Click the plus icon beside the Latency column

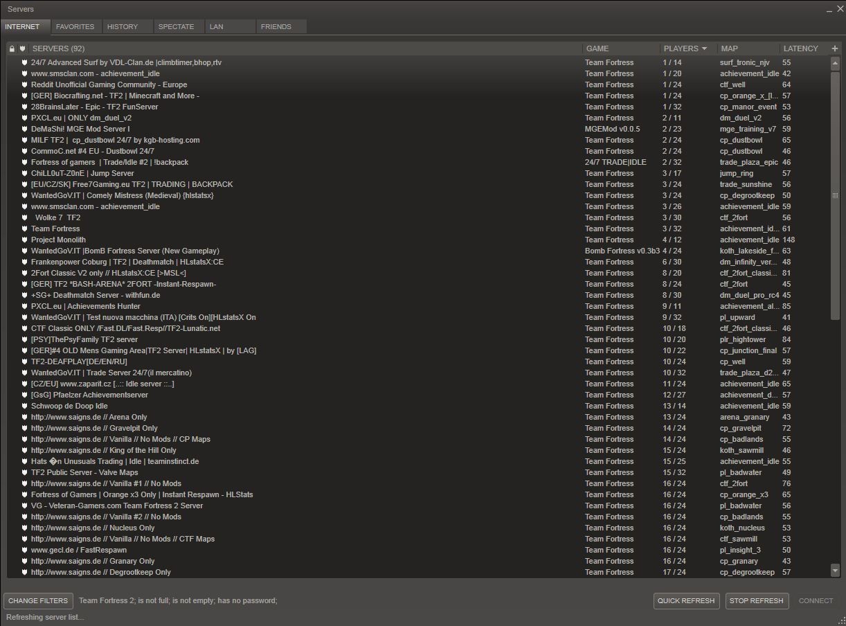tap(834, 48)
